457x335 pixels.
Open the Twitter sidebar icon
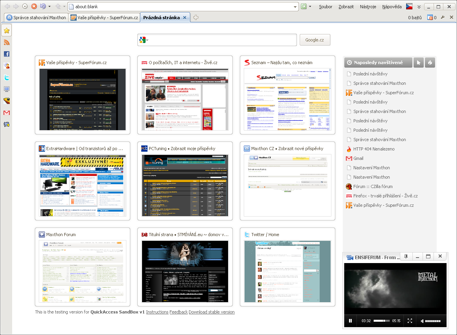pyautogui.click(x=6, y=77)
